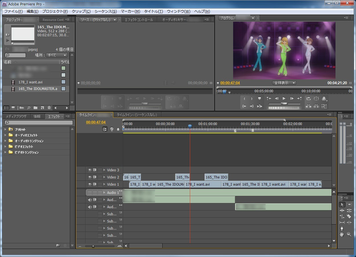
Task: Toggle track lock box for Video 3
Action: [100, 170]
